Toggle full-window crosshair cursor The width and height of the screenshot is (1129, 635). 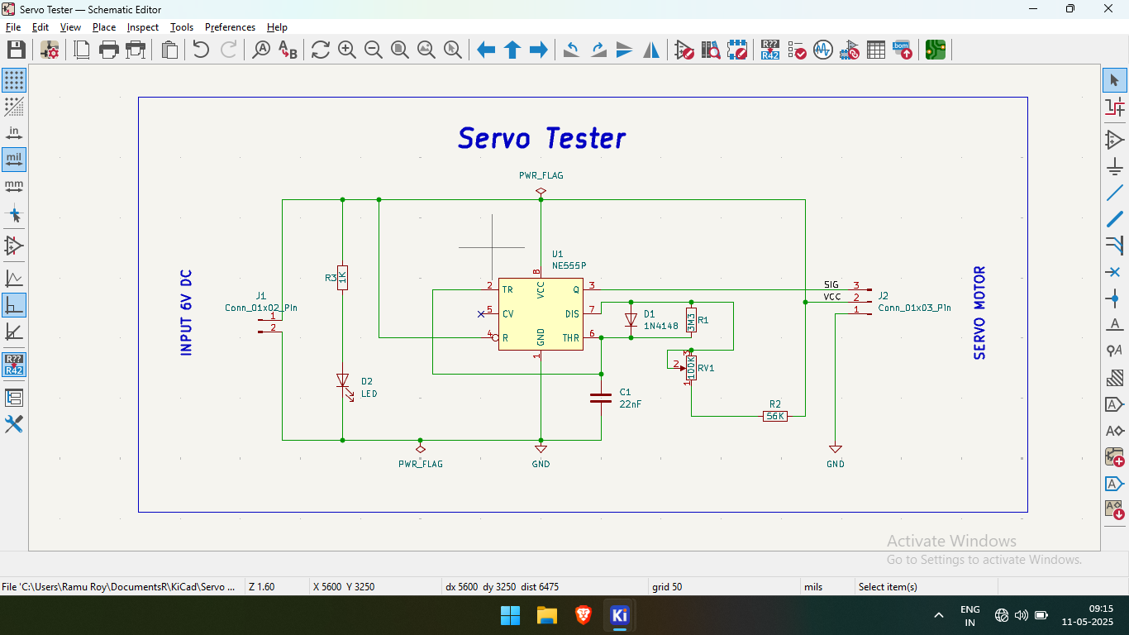click(14, 214)
